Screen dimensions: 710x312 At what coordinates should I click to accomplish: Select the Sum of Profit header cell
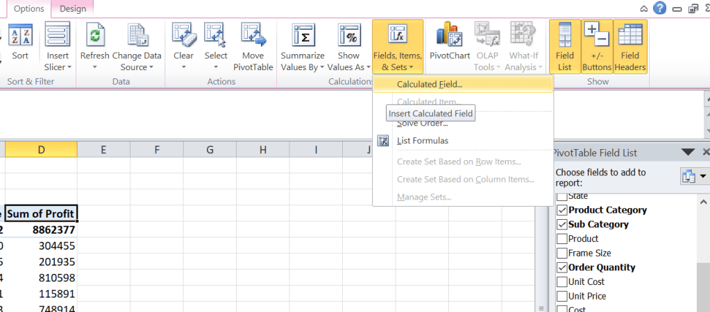(41, 214)
